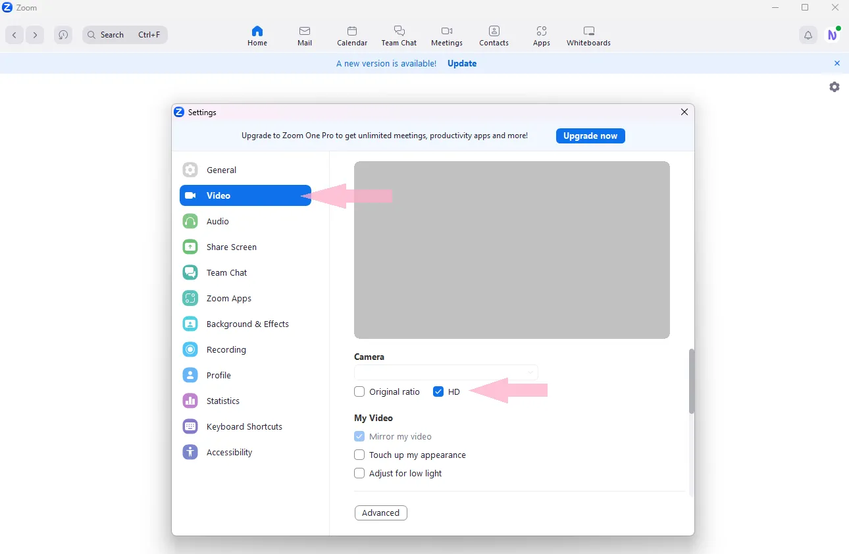Open the profile avatar menu
849x554 pixels.
tap(833, 35)
